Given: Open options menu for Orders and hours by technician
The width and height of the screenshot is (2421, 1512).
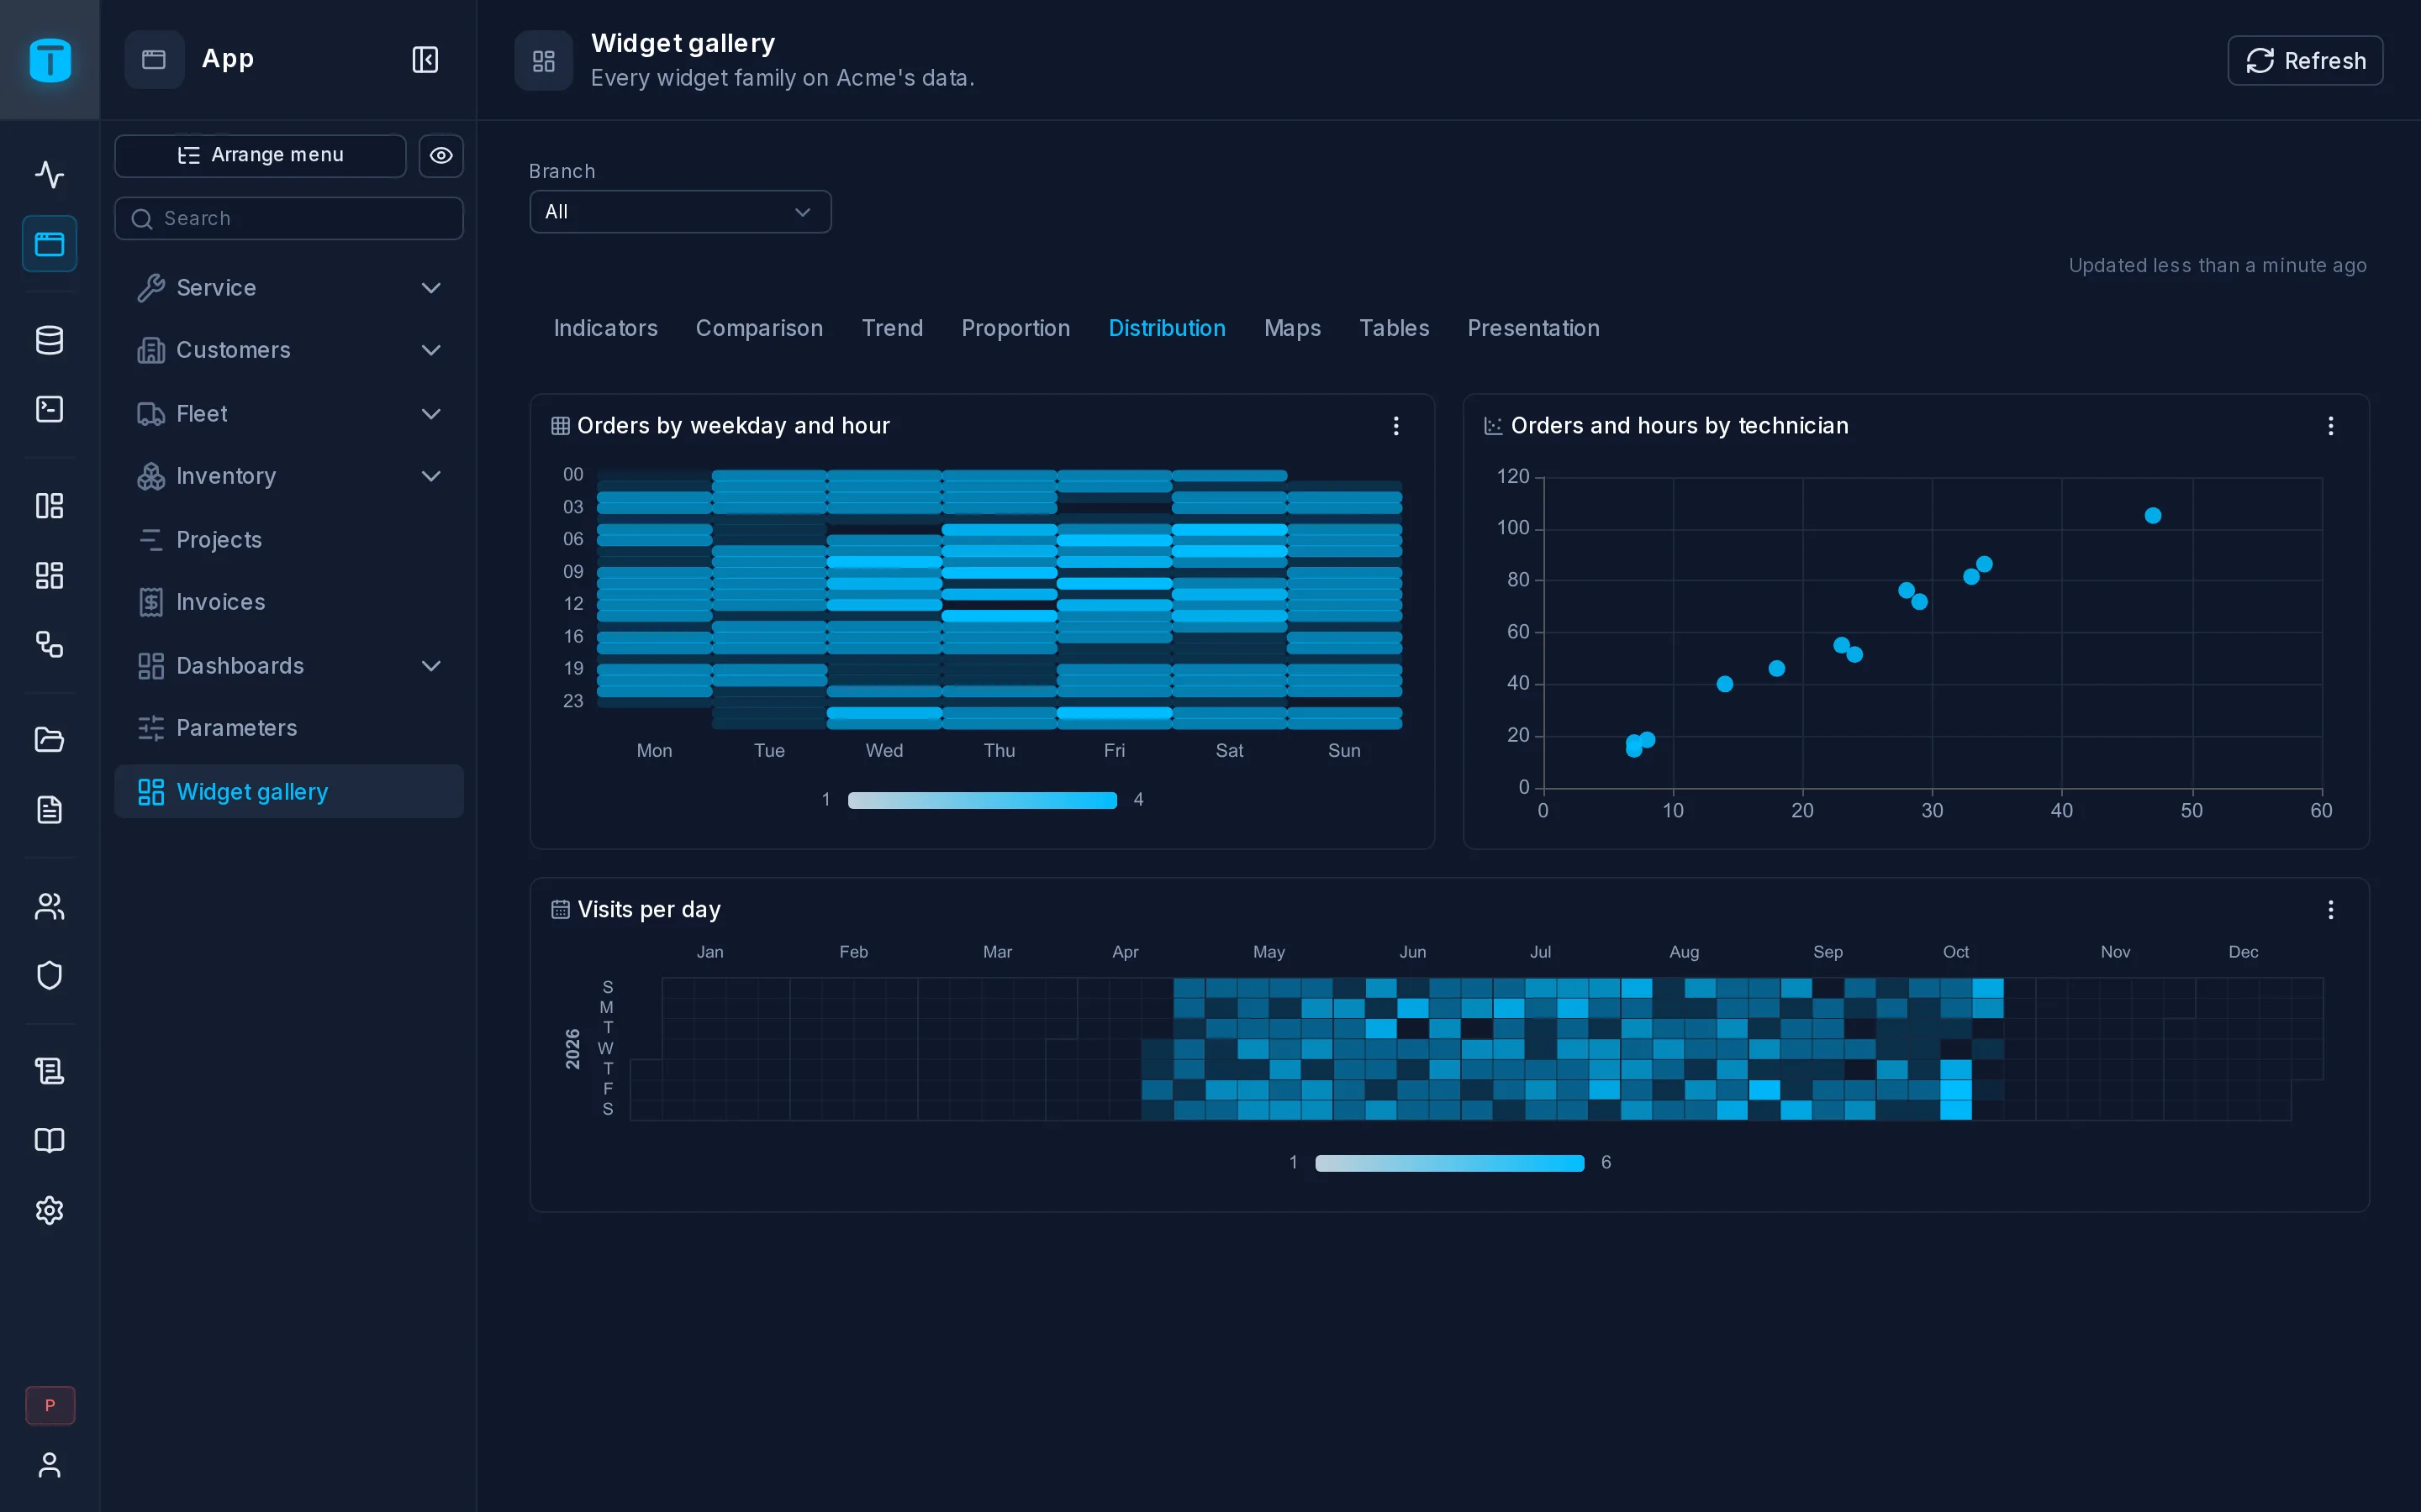Looking at the screenshot, I should click(2330, 426).
